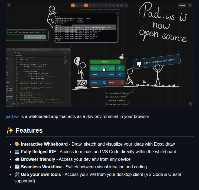Click the green Running status bar
Screen dimensions: 199x190
coord(105,62)
